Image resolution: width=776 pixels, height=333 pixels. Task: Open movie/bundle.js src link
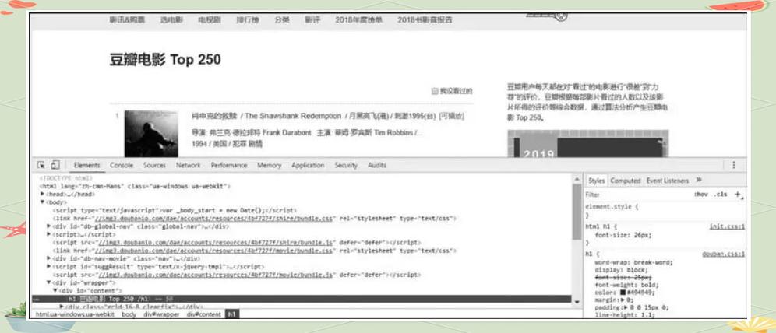click(x=215, y=275)
